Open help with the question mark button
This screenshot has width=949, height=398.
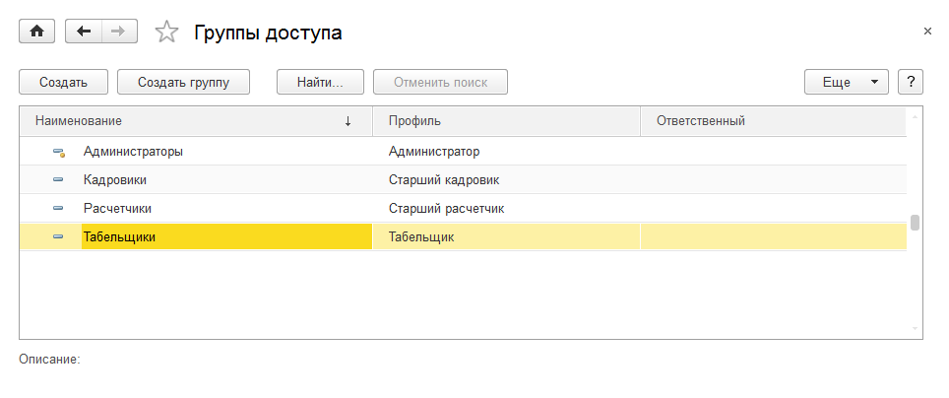pyautogui.click(x=911, y=82)
